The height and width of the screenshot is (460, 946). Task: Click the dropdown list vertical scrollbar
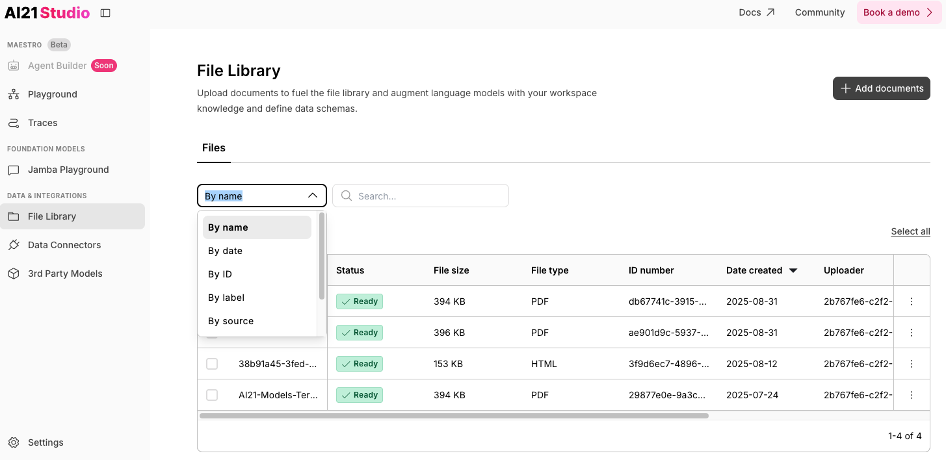[322, 256]
